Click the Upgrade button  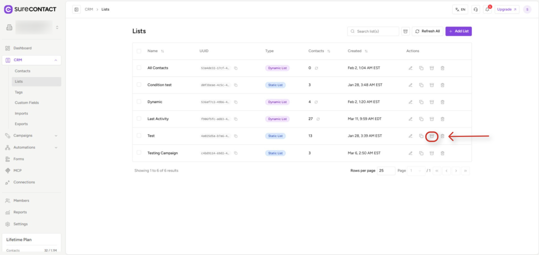point(507,9)
